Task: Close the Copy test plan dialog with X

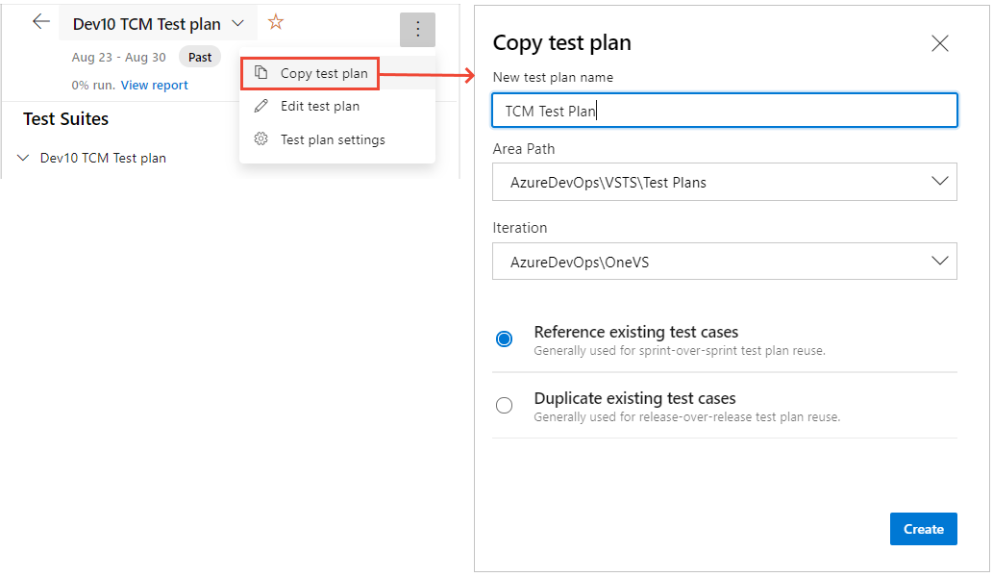Action: [939, 42]
